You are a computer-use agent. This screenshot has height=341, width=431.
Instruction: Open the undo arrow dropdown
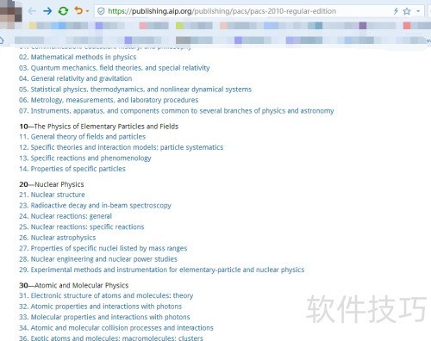click(x=87, y=11)
